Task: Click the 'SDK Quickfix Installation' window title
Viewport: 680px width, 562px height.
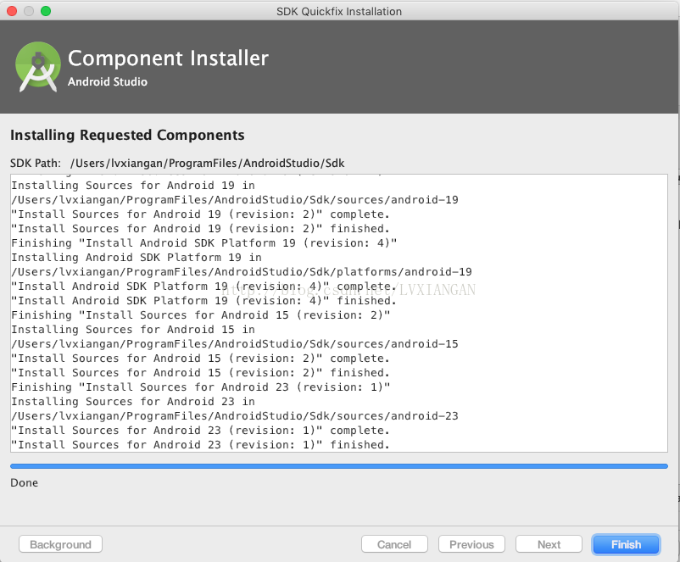Action: coord(339,11)
